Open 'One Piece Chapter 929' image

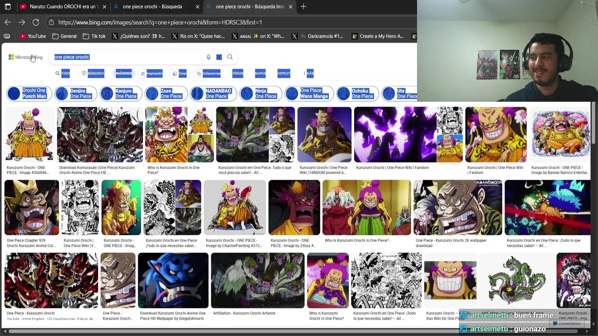pos(32,208)
